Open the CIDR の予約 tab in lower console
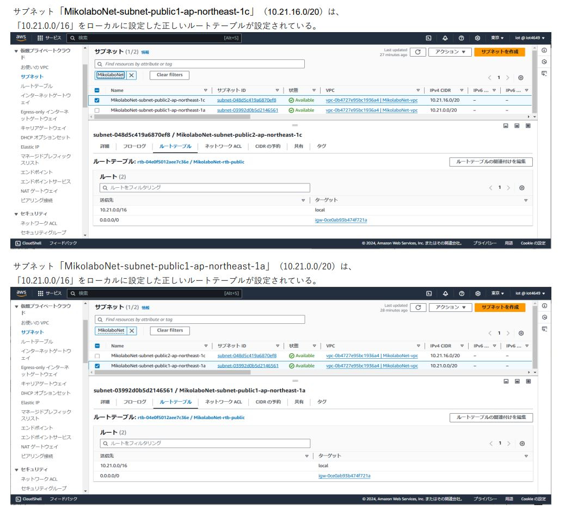This screenshot has width=565, height=516. click(268, 402)
